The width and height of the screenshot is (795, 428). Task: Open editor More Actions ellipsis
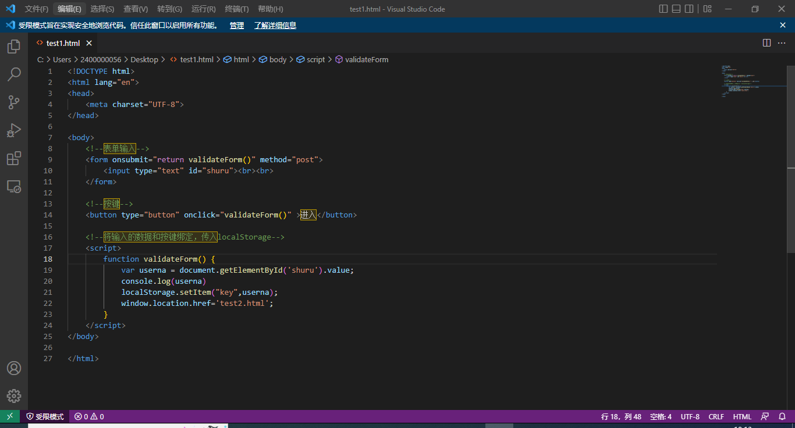tap(782, 43)
